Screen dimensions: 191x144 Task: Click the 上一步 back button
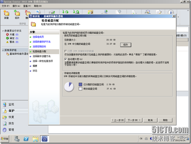click(118, 120)
